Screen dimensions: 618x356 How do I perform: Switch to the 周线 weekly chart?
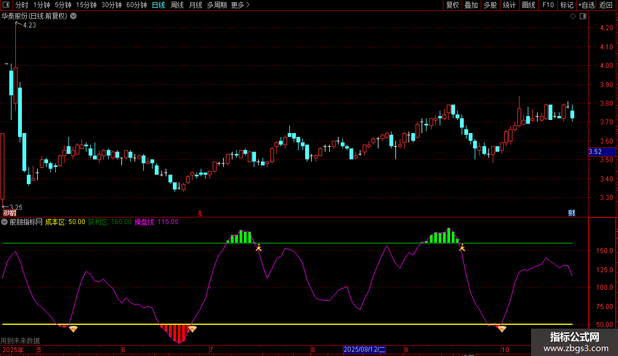pos(177,5)
